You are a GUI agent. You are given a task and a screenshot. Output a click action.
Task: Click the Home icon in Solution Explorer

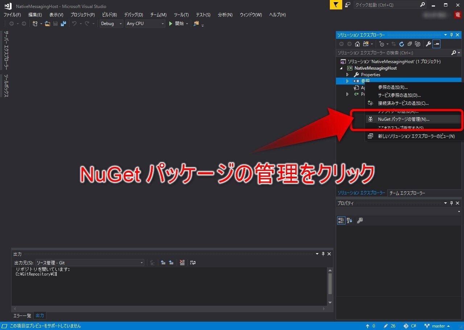(x=357, y=44)
